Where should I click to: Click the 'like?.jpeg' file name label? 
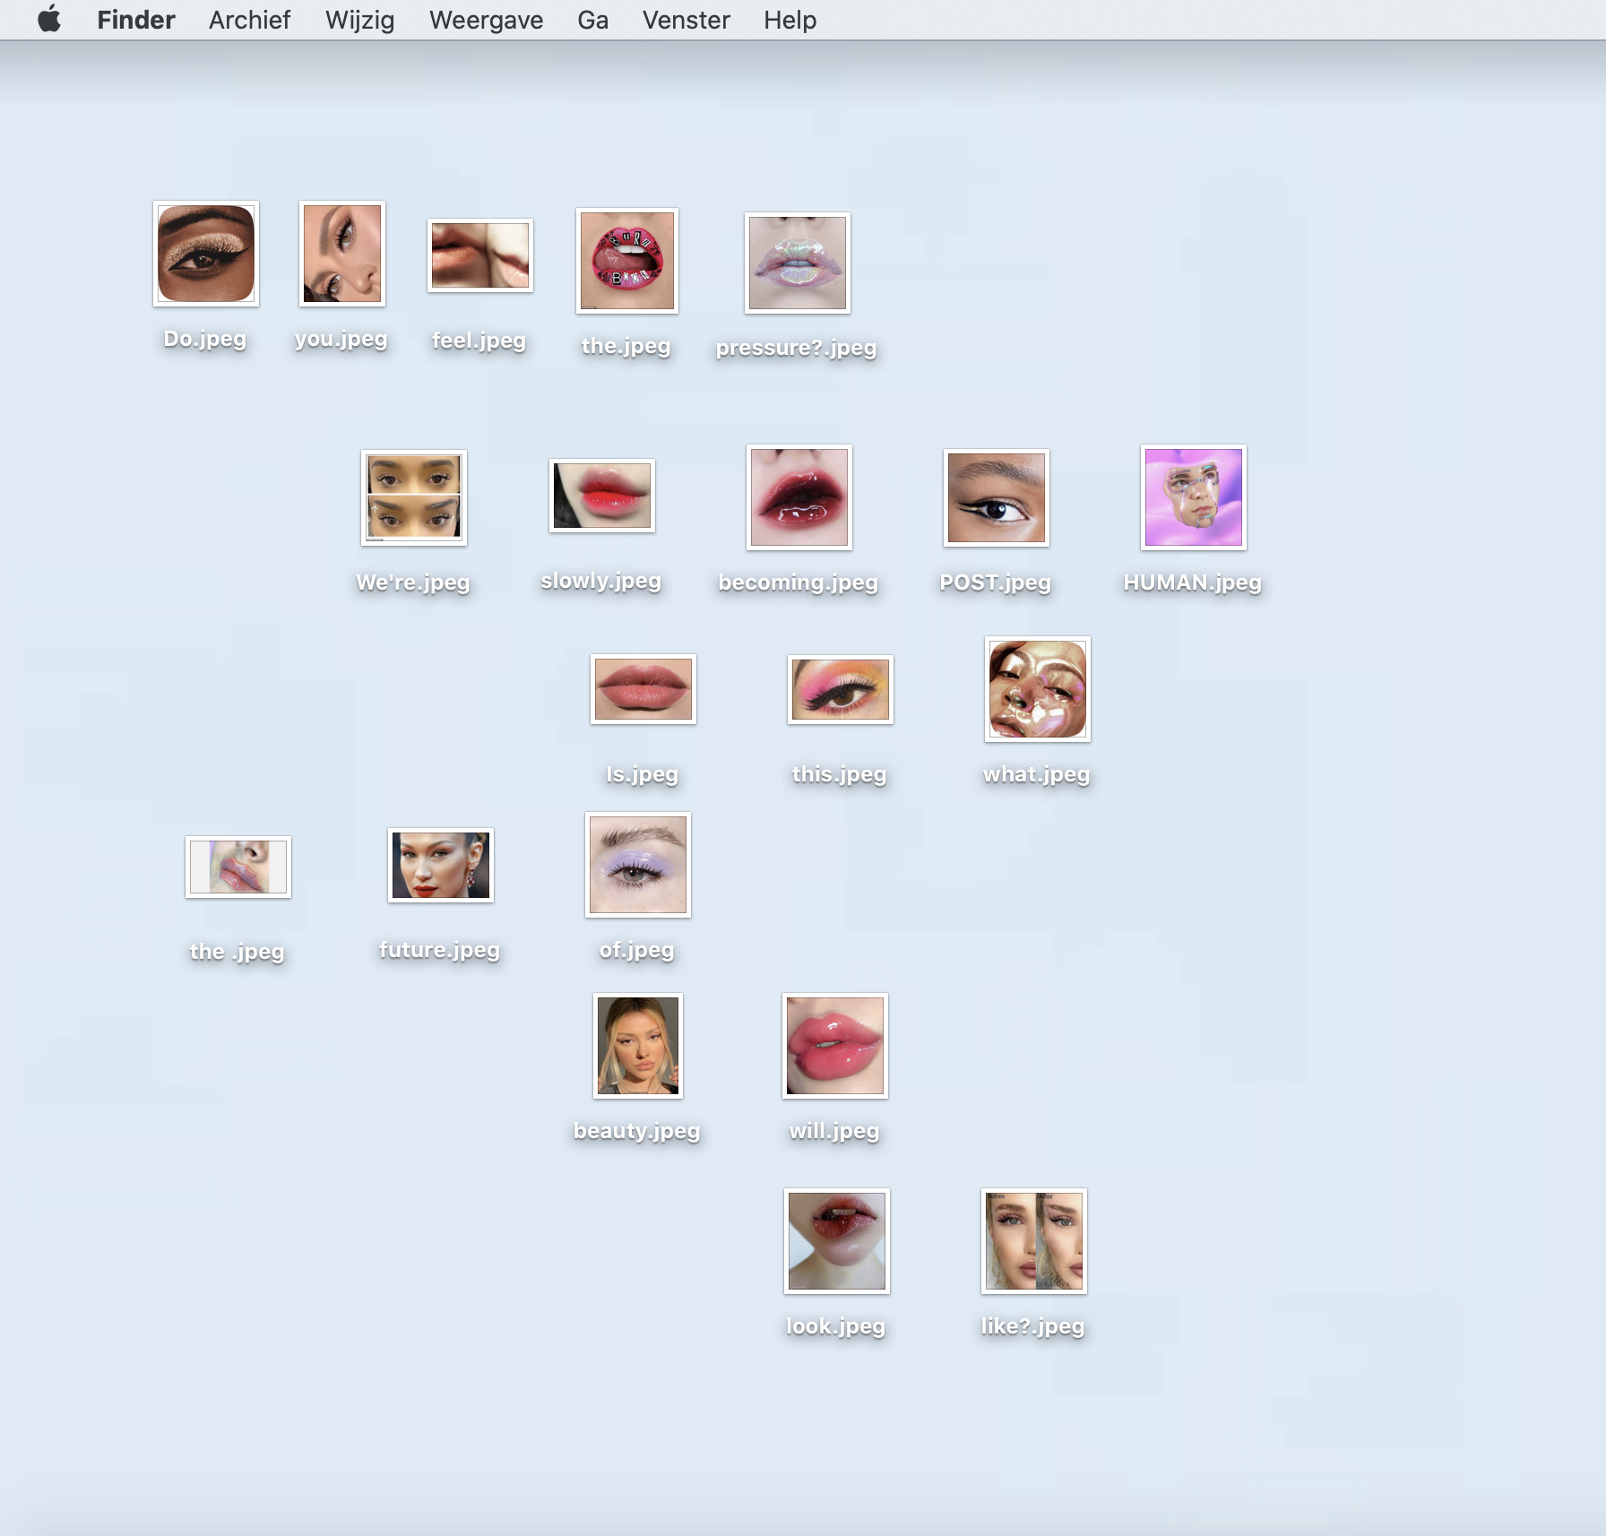point(1032,1326)
